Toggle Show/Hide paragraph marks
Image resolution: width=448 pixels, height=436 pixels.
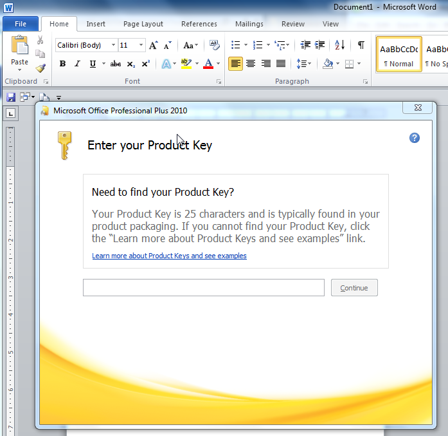point(361,45)
